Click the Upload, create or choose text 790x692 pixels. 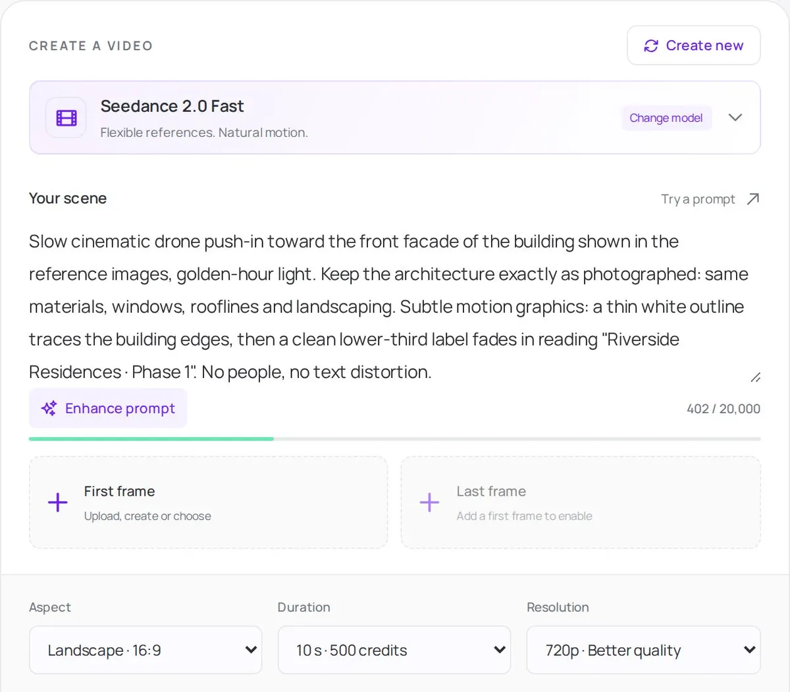pyautogui.click(x=147, y=516)
